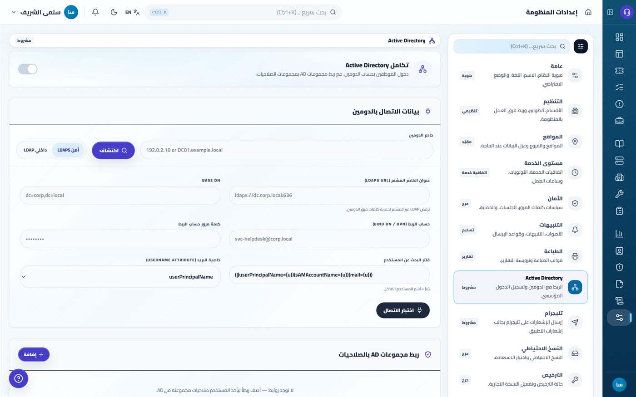Open the notifications bell in top bar
636x397 pixels.
[x=95, y=12]
